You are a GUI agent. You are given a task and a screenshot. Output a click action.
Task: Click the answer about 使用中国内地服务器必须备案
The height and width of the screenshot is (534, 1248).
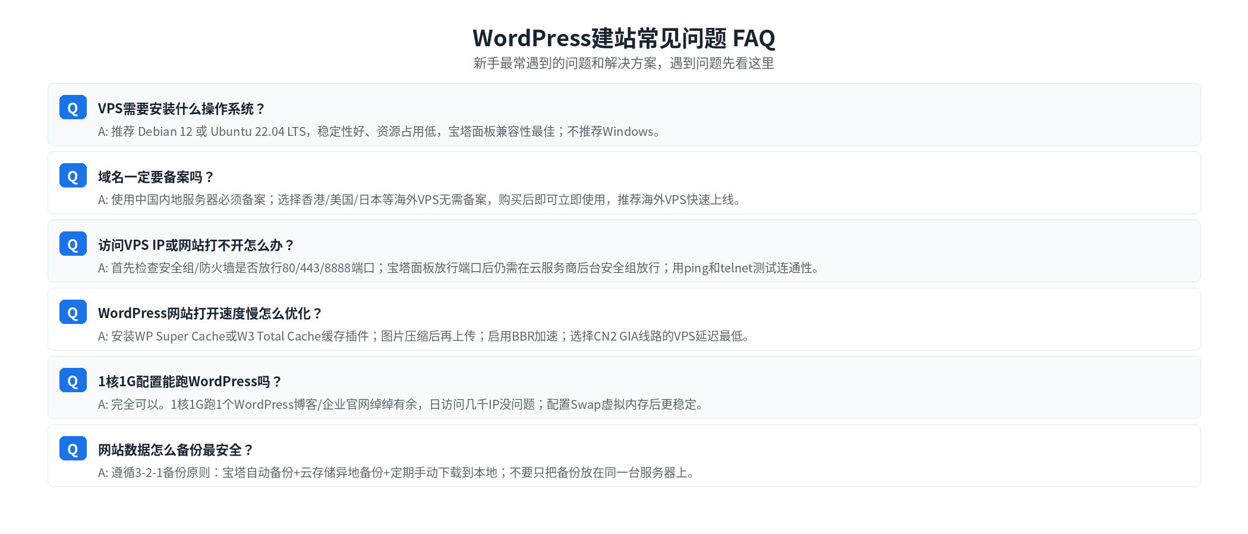[x=421, y=200]
